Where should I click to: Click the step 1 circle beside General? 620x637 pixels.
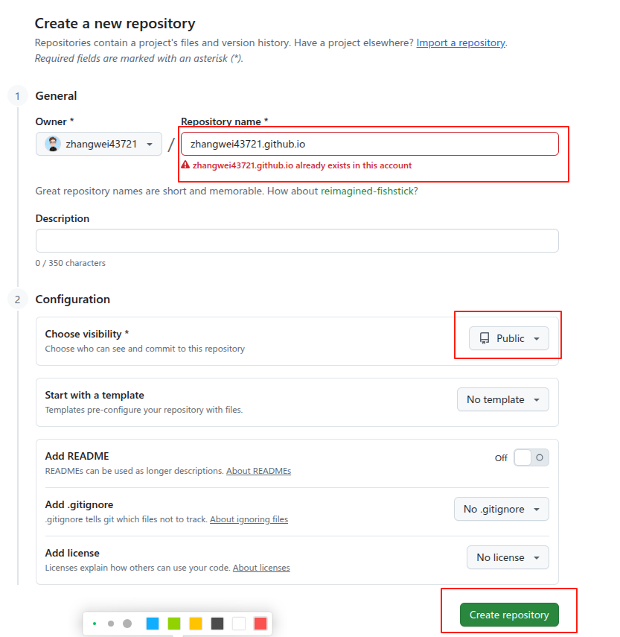pos(17,96)
